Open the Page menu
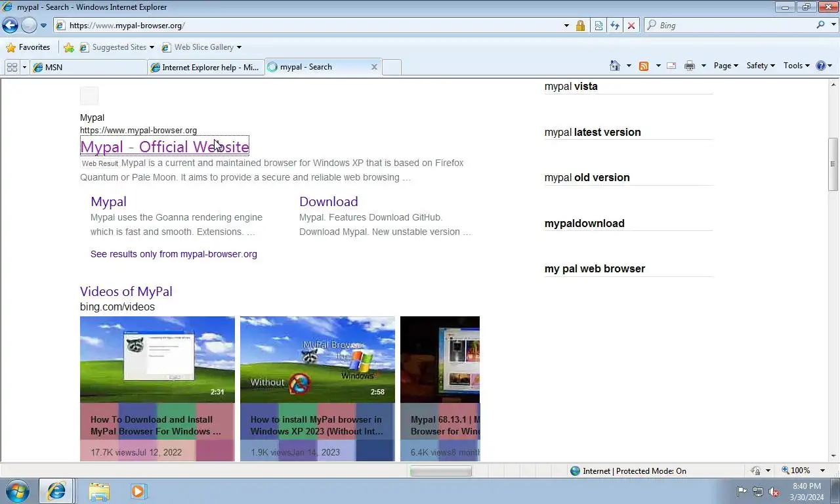840x504 pixels. click(726, 66)
